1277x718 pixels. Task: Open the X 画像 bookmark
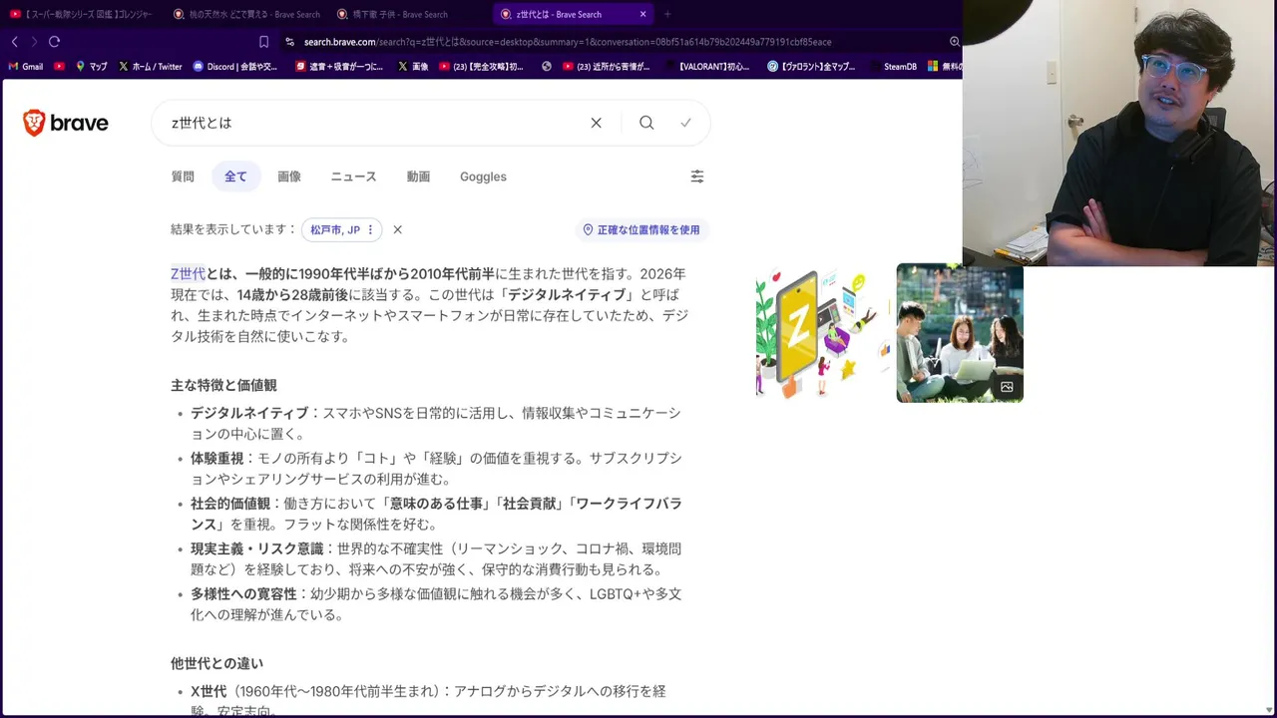coord(413,67)
